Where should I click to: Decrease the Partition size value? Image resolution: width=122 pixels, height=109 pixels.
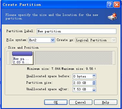point(94,84)
